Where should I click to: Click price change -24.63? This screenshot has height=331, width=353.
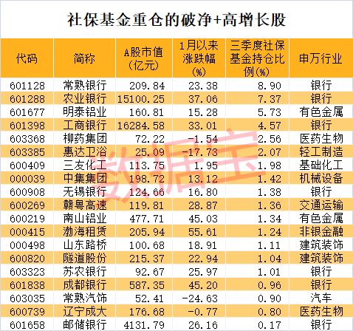[x=200, y=298]
